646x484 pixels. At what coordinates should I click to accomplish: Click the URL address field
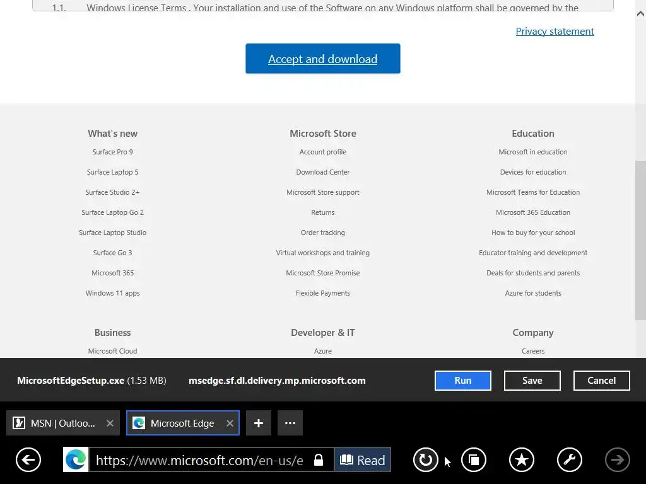[200, 460]
